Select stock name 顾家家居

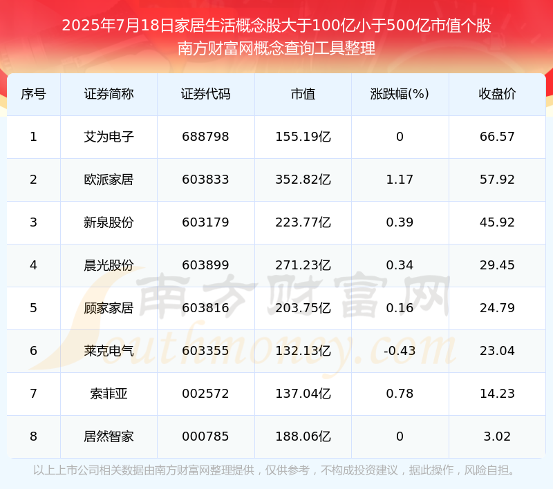tap(109, 308)
